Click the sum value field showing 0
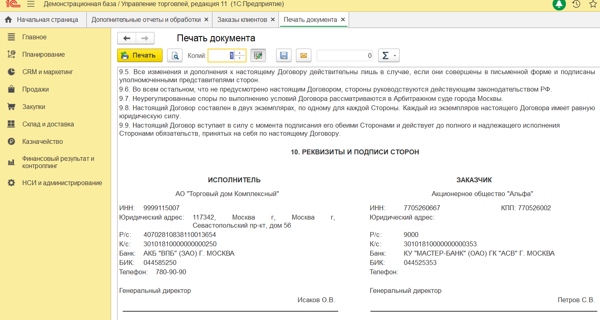600x320 pixels. (x=345, y=55)
